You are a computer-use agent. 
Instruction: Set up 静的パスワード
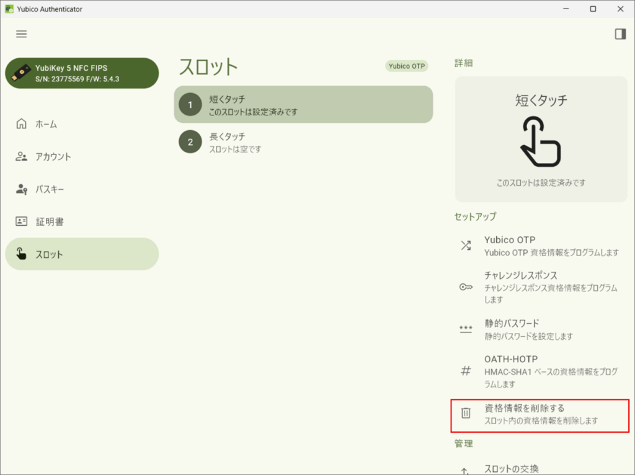540,329
